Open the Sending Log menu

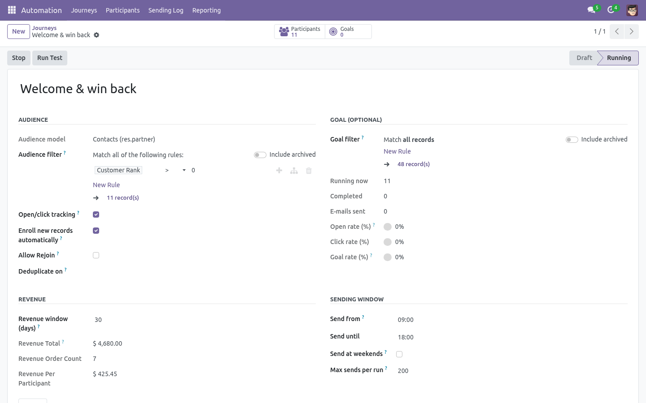click(166, 10)
